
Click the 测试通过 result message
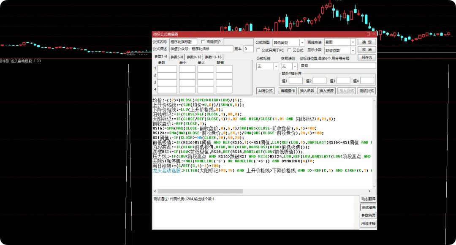pos(184,199)
